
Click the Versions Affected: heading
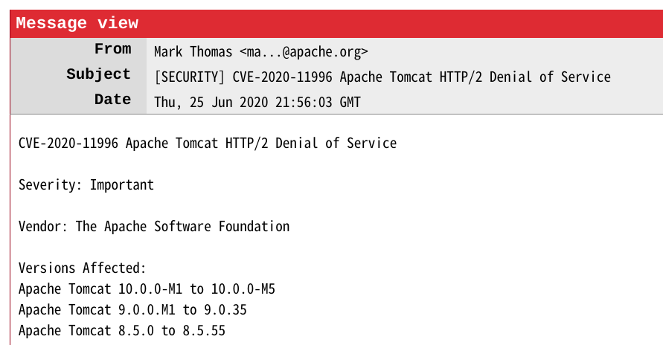(83, 268)
